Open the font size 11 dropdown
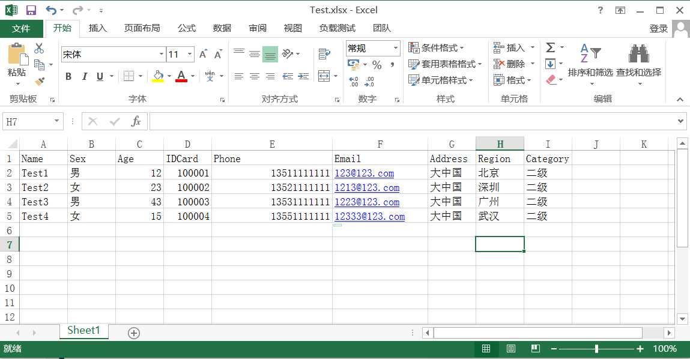Viewport: 690px width, 359px height. 190,54
